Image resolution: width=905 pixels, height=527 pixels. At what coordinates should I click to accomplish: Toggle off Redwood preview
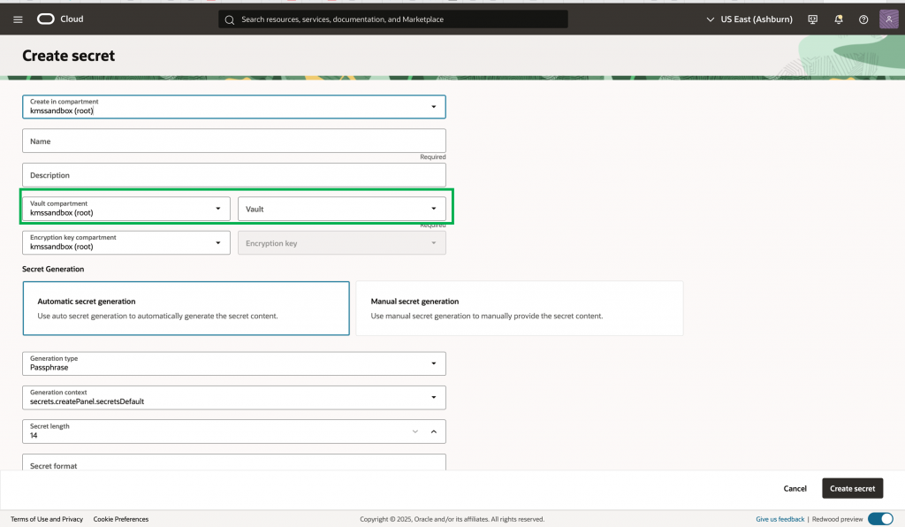pyautogui.click(x=879, y=519)
